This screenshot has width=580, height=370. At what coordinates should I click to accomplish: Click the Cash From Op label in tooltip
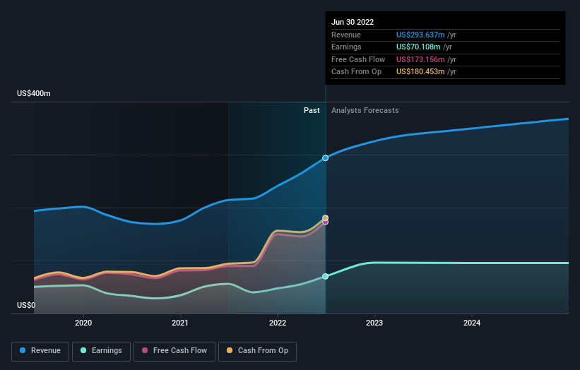click(356, 72)
